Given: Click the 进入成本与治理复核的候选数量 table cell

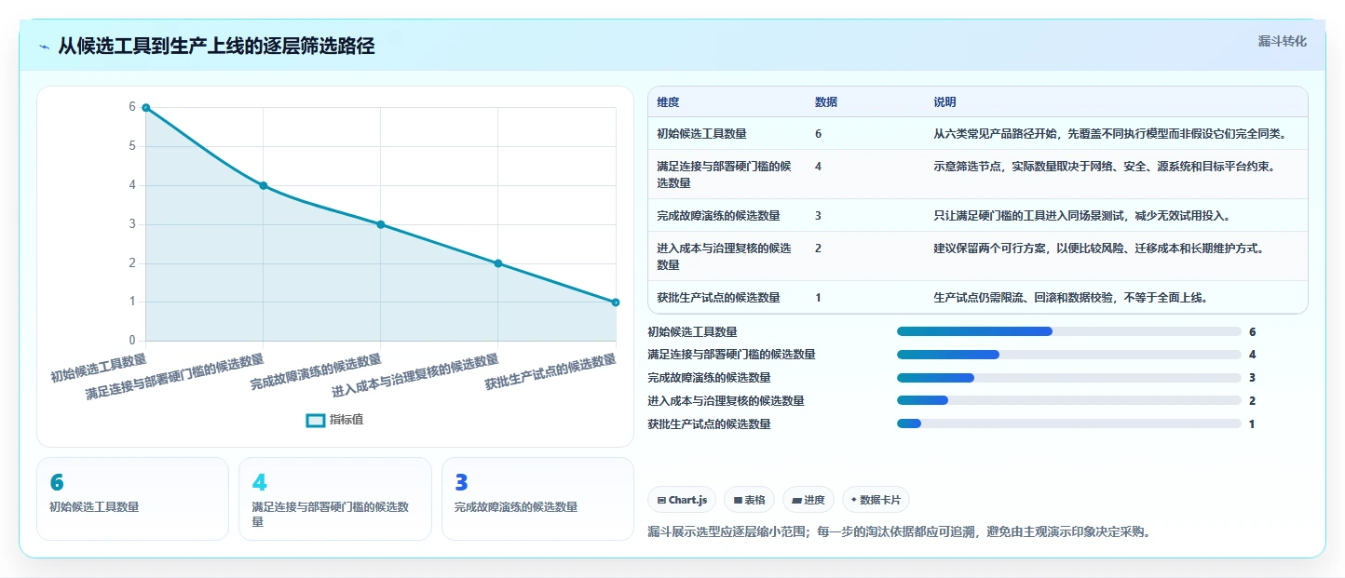Looking at the screenshot, I should pos(727,256).
